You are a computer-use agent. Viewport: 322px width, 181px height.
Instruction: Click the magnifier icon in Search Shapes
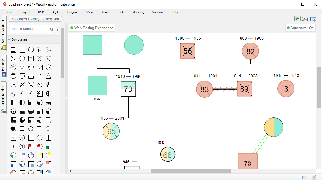pyautogui.click(x=52, y=29)
